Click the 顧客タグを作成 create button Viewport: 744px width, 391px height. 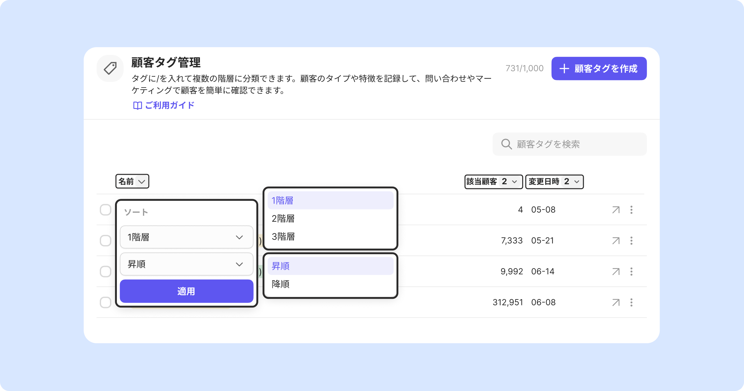click(599, 69)
